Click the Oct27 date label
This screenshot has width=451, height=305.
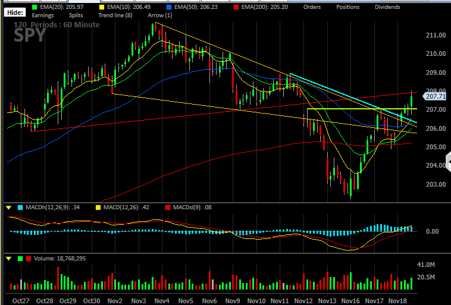click(21, 301)
